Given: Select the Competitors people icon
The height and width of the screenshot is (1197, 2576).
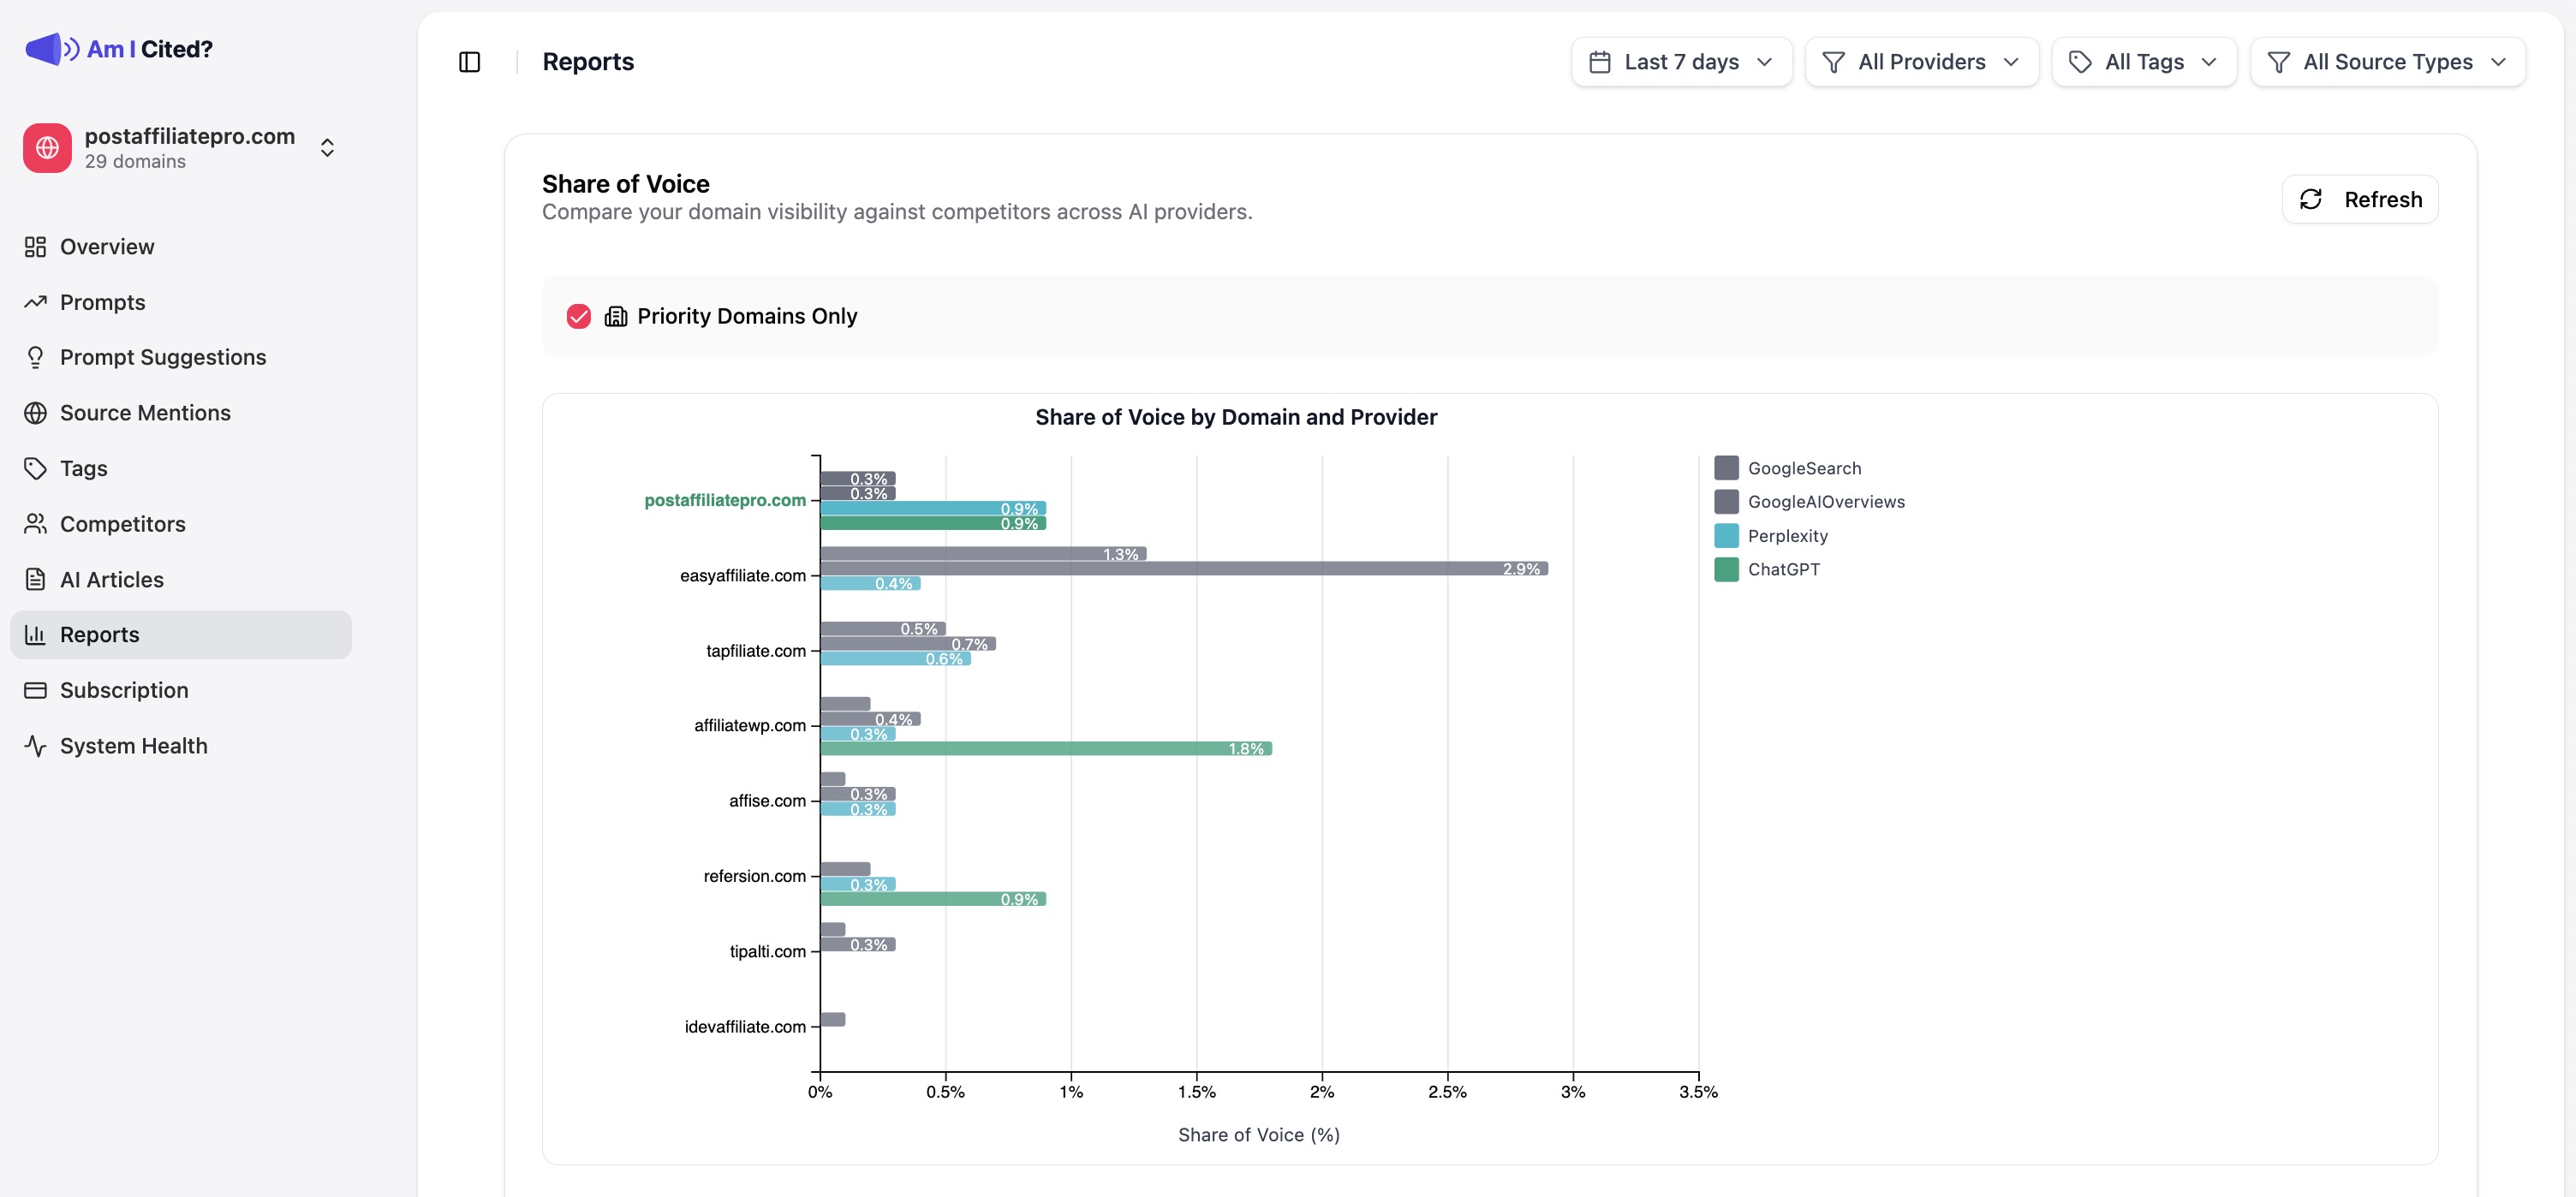Looking at the screenshot, I should click(36, 523).
